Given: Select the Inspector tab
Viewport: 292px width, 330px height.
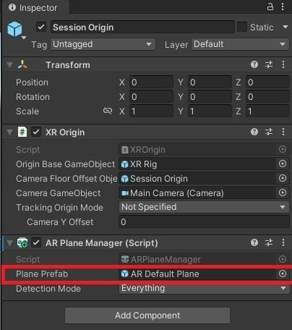Looking at the screenshot, I should tap(33, 7).
